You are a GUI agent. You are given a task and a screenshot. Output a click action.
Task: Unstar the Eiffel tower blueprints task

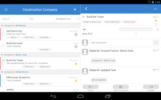click(x=76, y=81)
